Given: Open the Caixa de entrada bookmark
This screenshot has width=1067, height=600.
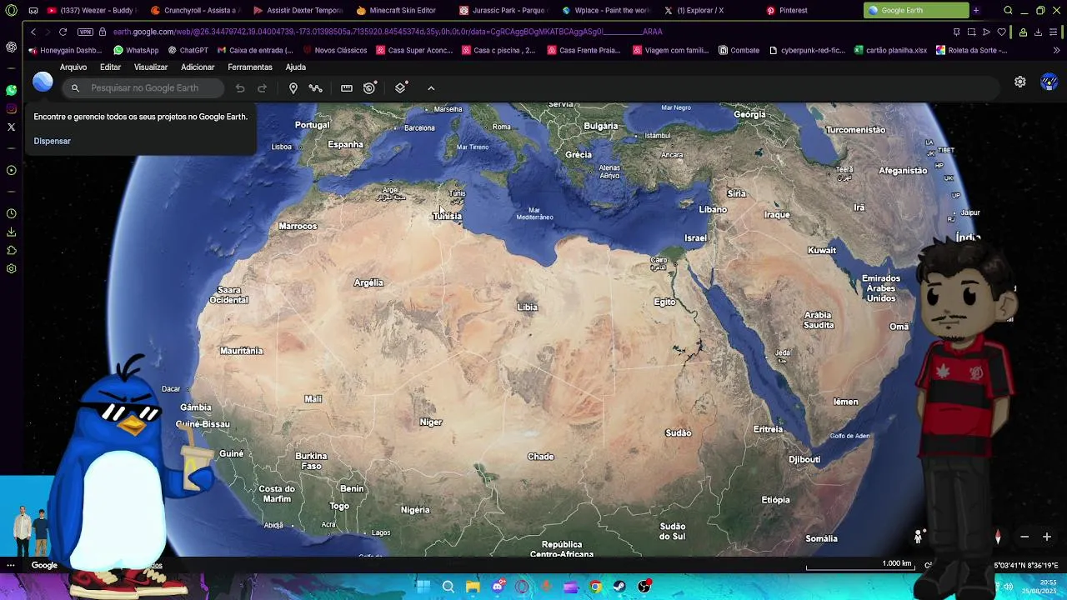Looking at the screenshot, I should click(x=255, y=50).
